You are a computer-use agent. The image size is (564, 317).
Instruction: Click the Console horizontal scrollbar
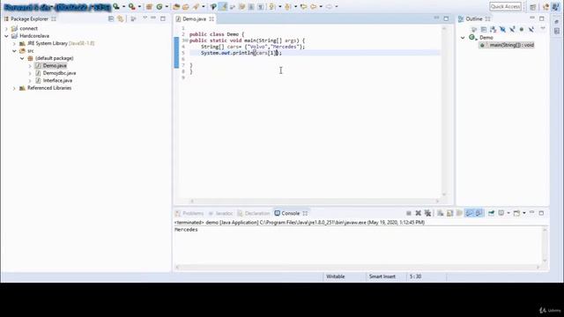pos(358,267)
